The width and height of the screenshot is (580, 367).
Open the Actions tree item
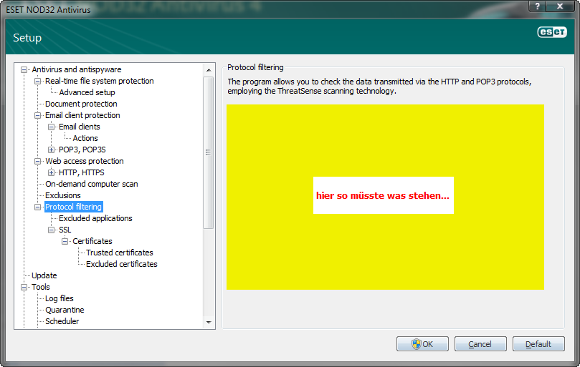coord(85,138)
